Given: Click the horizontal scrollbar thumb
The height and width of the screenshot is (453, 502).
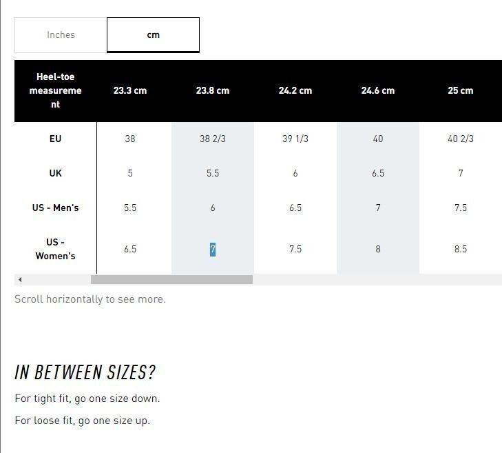Looking at the screenshot, I should click(171, 279).
